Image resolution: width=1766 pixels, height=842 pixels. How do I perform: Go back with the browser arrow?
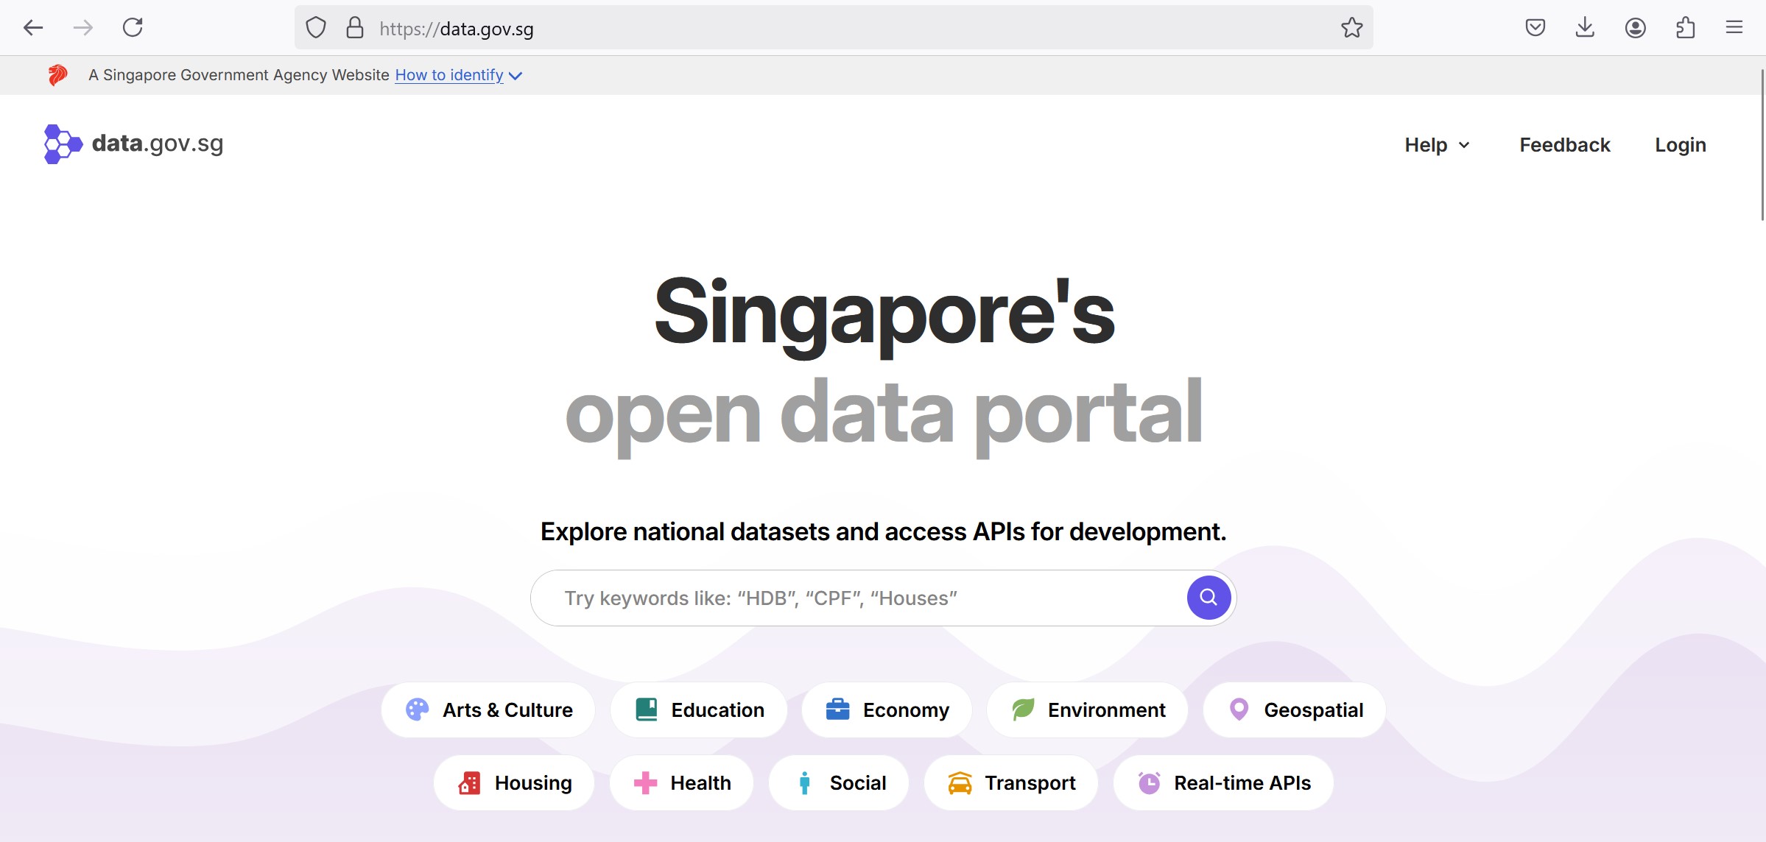coord(33,28)
